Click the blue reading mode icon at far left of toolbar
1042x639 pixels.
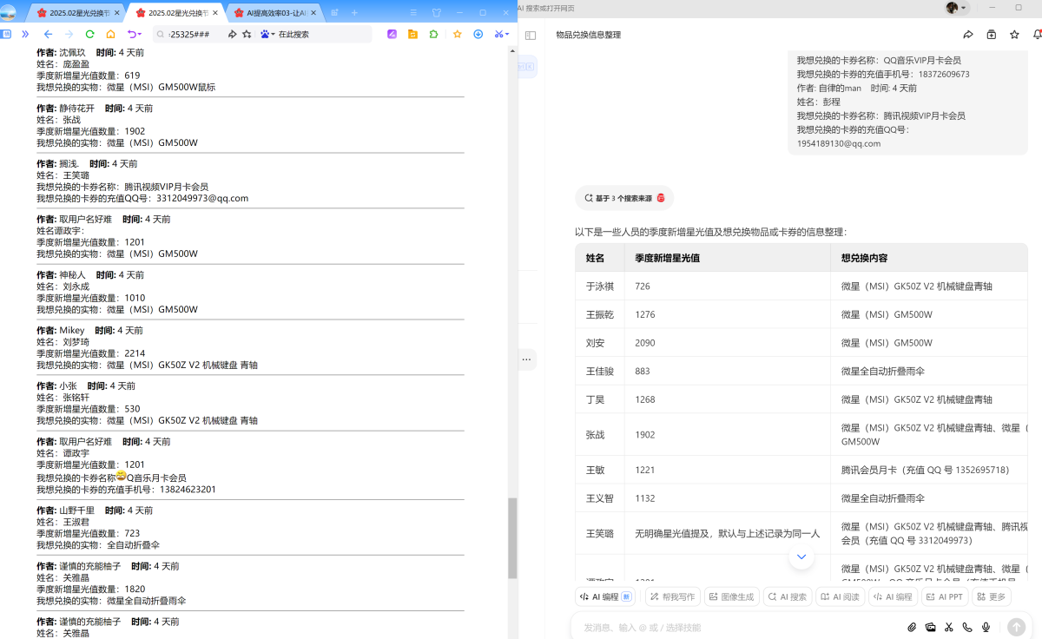click(x=6, y=34)
